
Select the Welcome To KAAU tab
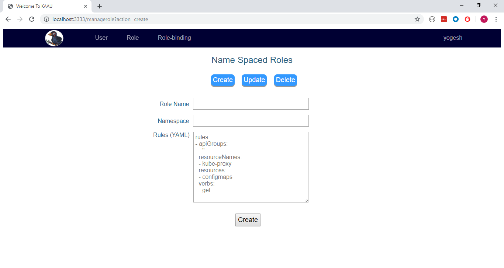tap(47, 6)
